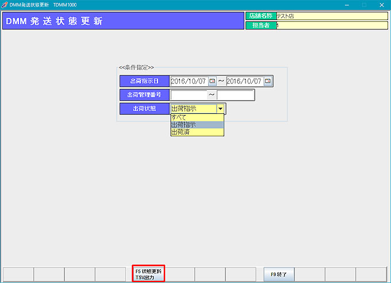This screenshot has height=283, width=391.
Task: Open calendar picker for end shipping date
Action: [267, 81]
